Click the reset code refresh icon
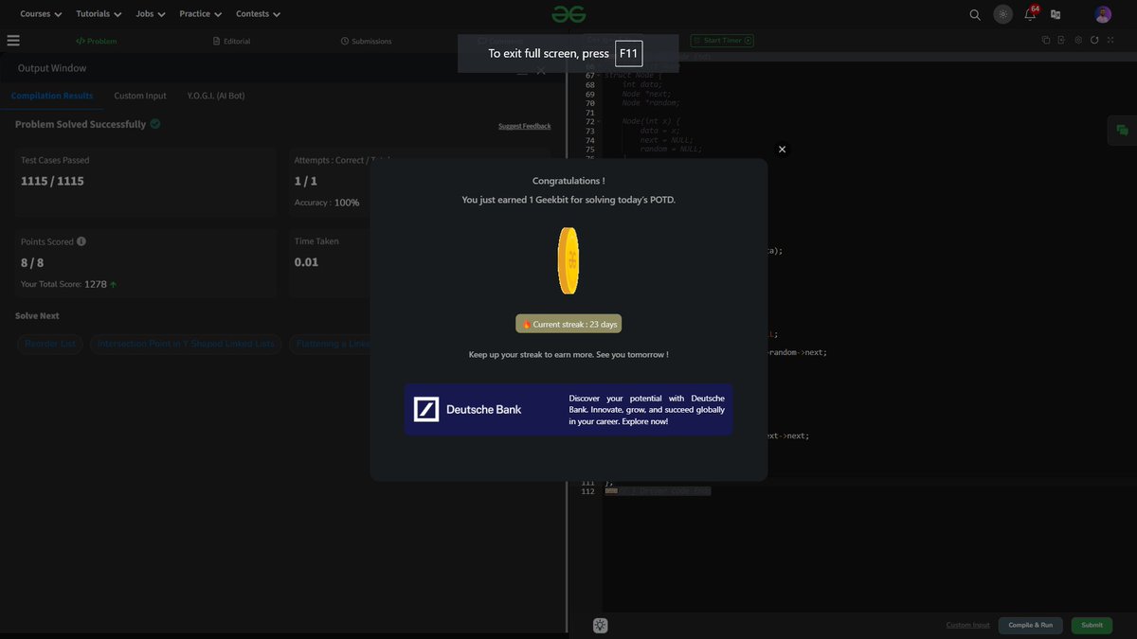 [1094, 41]
